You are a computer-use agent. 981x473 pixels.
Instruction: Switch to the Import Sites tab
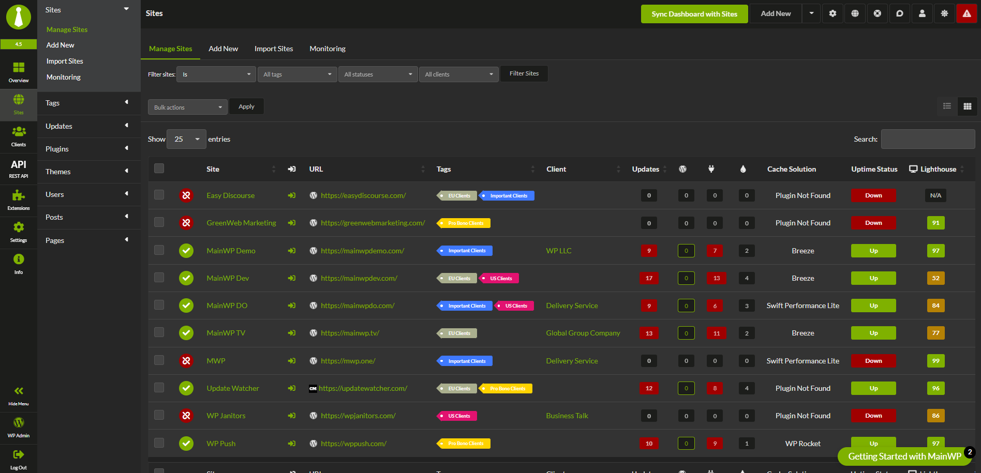click(274, 49)
